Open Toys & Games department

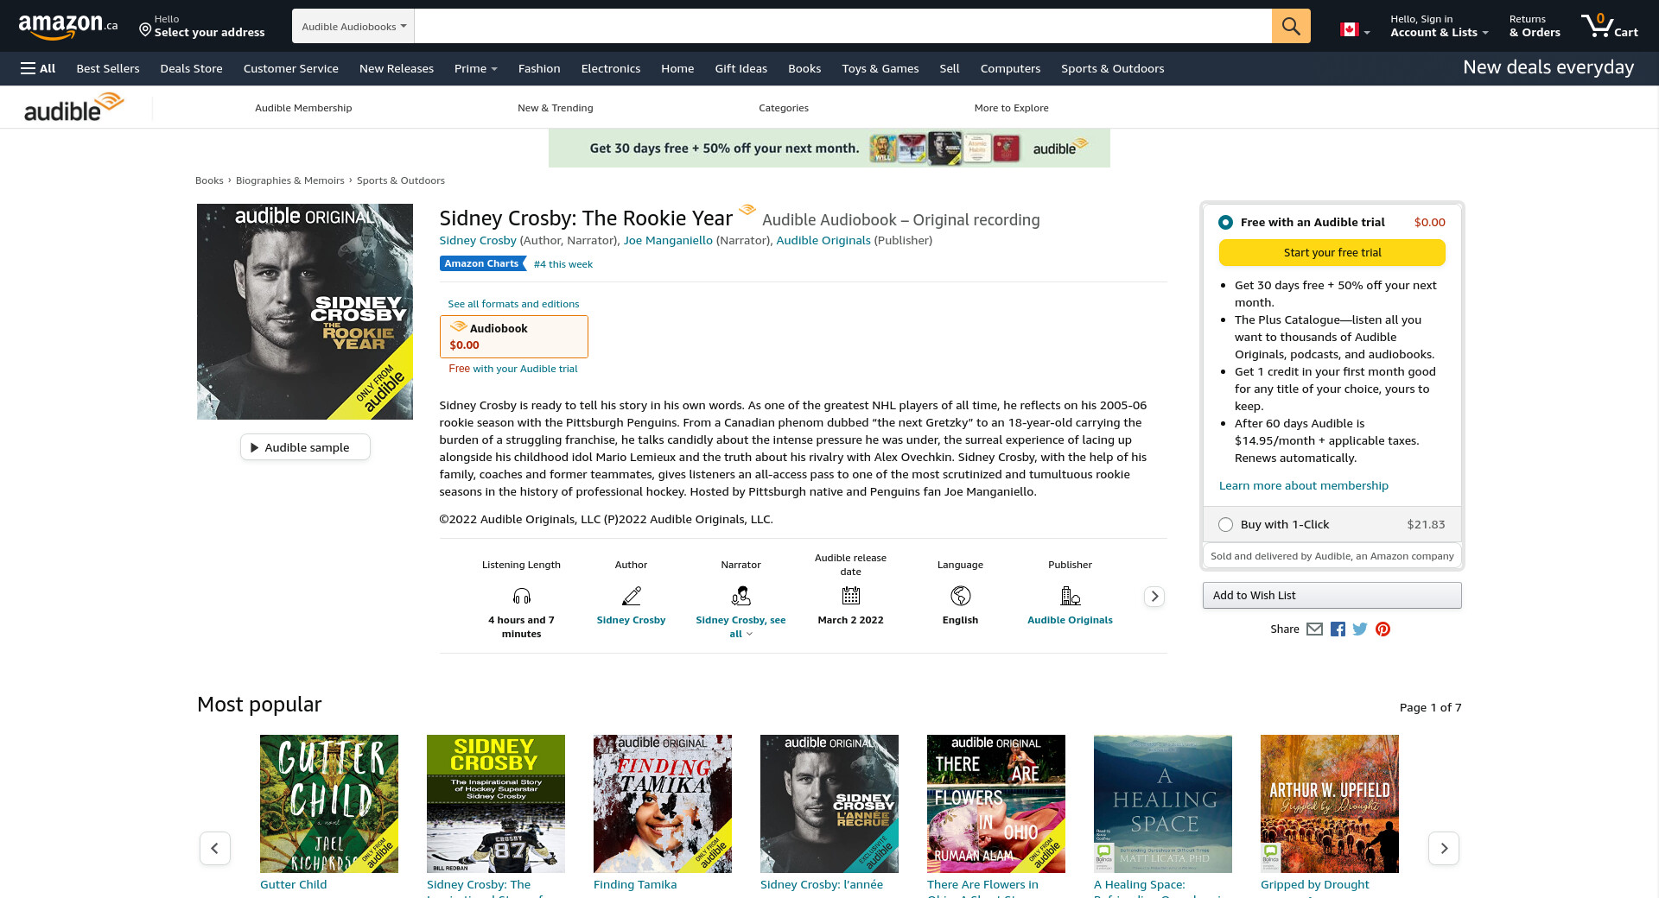pyautogui.click(x=880, y=68)
